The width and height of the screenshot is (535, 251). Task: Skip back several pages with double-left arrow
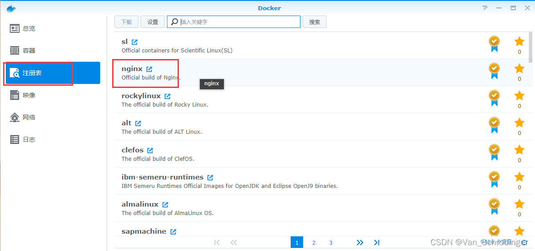pyautogui.click(x=234, y=243)
